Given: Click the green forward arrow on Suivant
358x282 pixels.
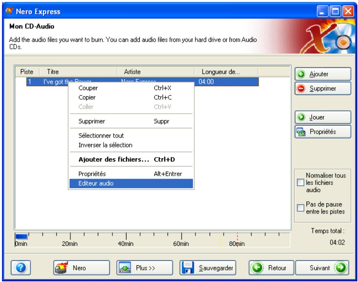Looking at the screenshot, I should tap(341, 267).
